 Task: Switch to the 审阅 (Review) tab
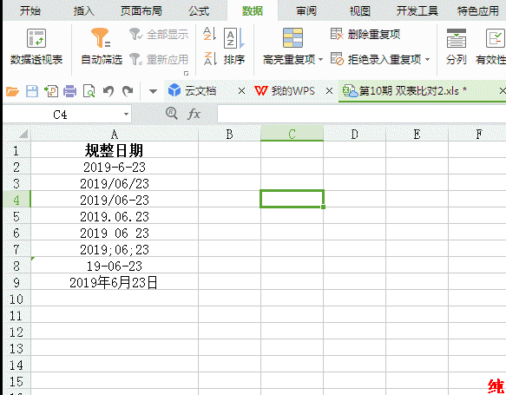(x=306, y=10)
